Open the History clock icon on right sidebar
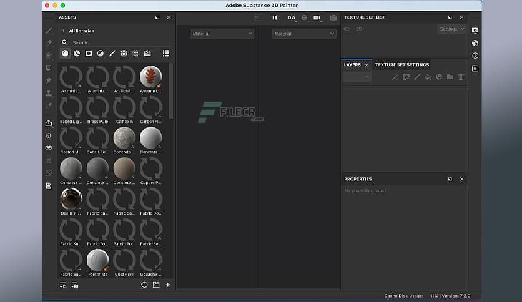The width and height of the screenshot is (522, 302). pyautogui.click(x=475, y=56)
